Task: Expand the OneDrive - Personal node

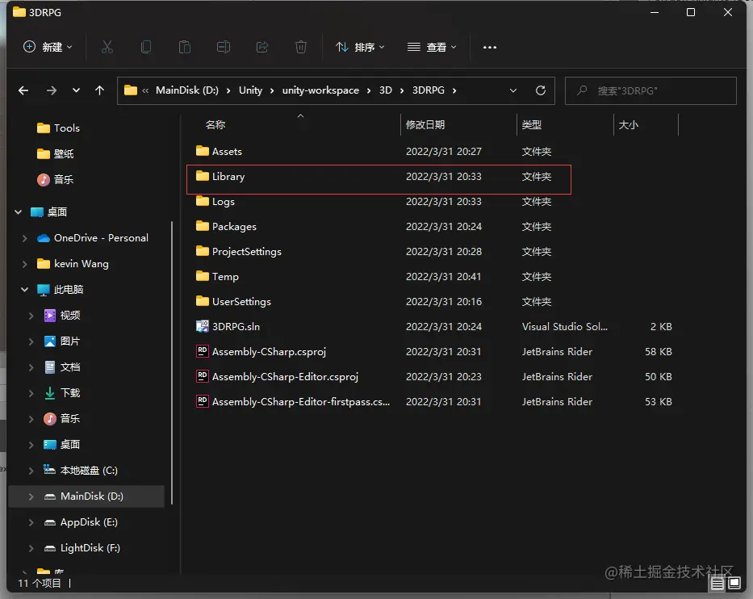Action: [x=24, y=238]
